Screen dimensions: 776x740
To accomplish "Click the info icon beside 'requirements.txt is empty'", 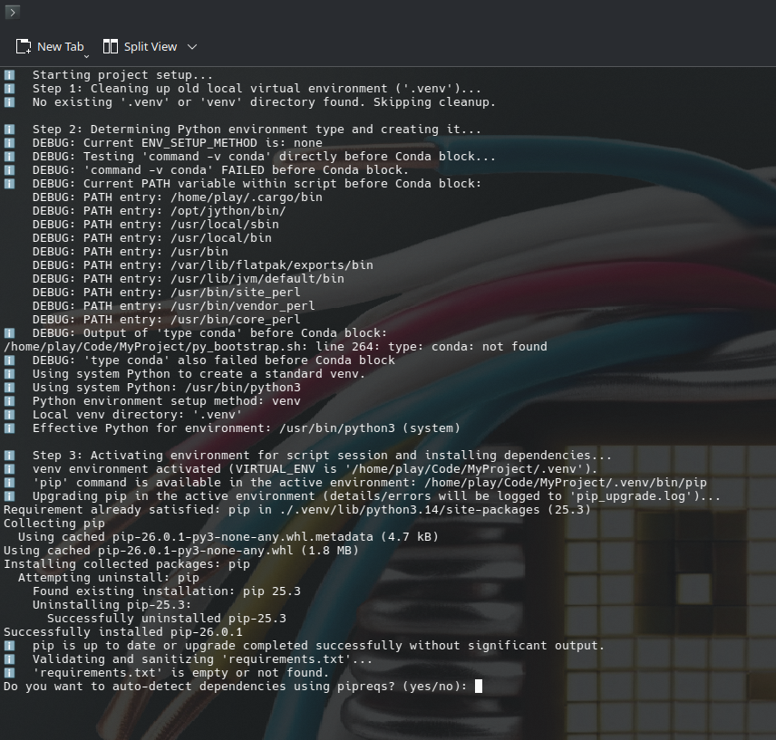I will click(9, 672).
